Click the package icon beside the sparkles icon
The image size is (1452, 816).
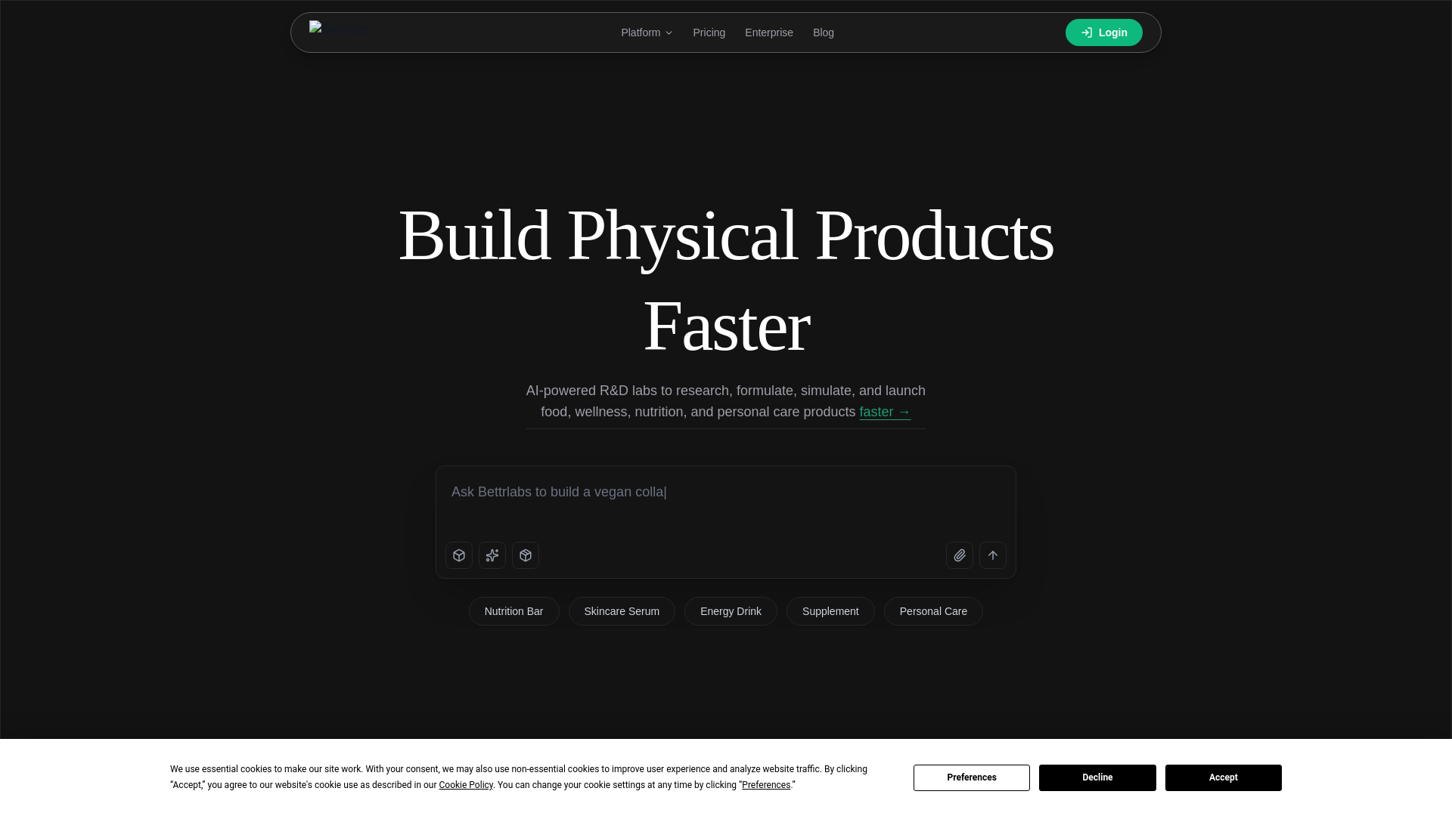pos(526,555)
